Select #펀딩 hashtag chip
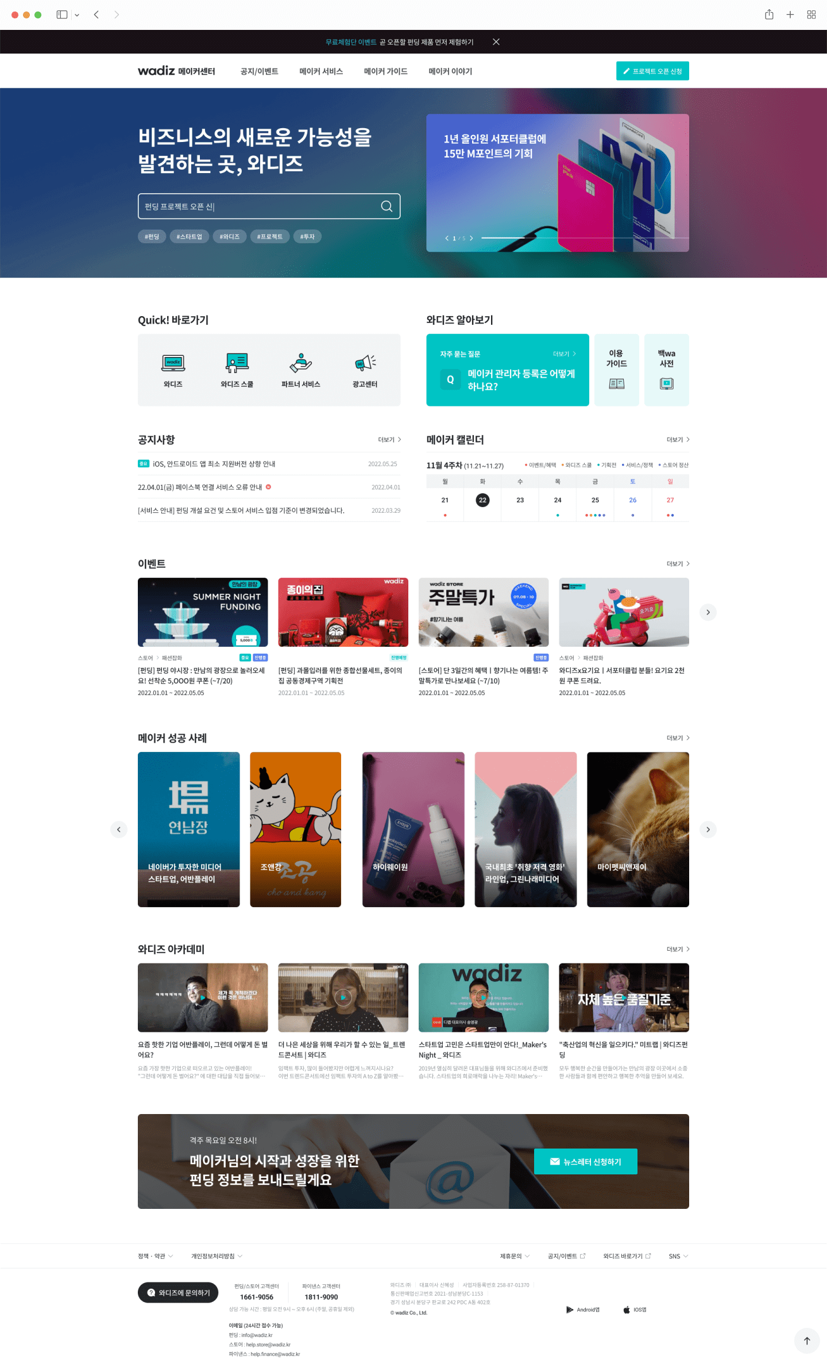Screen dimensions: 827x1371 pos(152,236)
